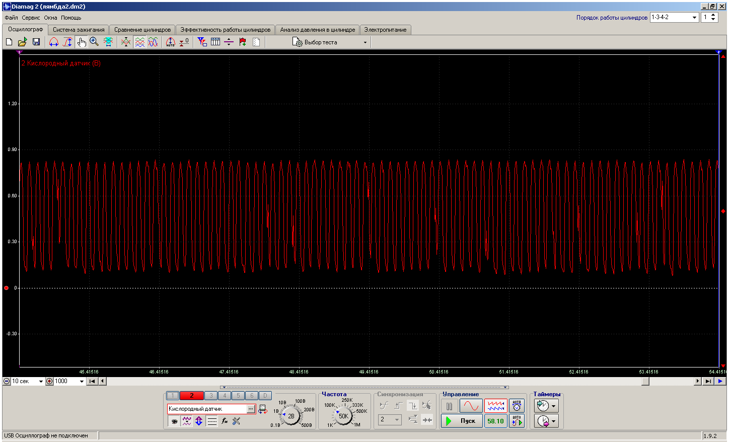
Task: Click zoom-in plus icon near 1000
Action: 49,381
